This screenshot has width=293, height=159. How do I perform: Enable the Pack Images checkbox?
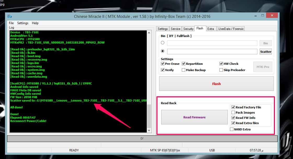coord(233,113)
